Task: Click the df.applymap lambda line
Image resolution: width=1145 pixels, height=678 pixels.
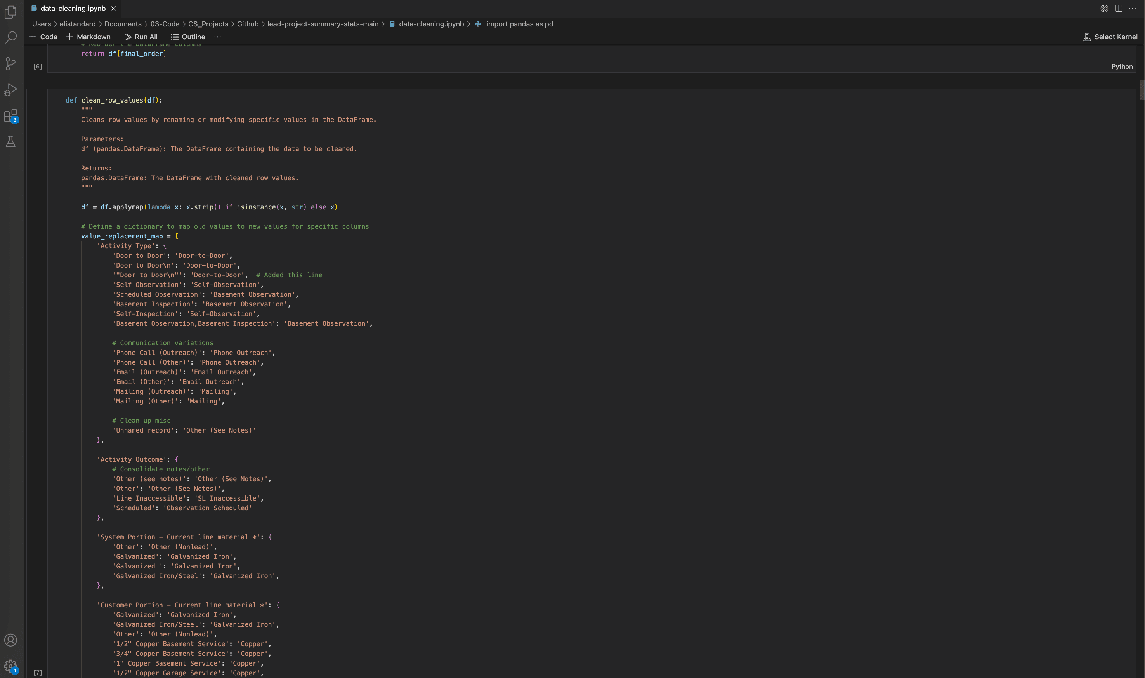Action: (210, 207)
